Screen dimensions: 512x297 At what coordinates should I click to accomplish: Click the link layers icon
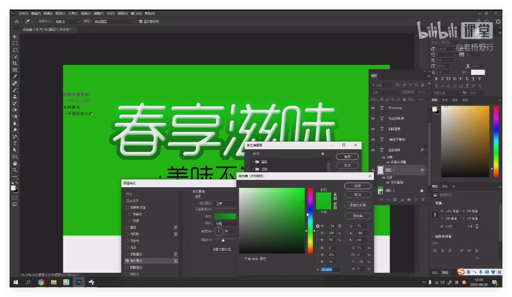(x=381, y=199)
